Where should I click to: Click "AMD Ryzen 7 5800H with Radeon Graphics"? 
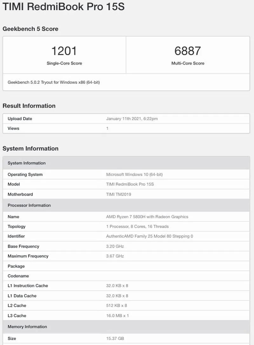(147, 217)
